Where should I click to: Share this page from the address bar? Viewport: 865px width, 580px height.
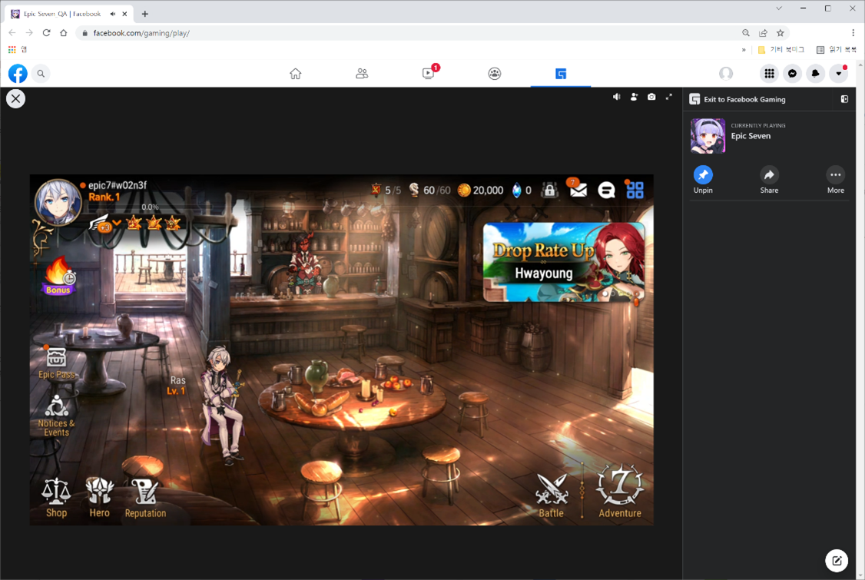(x=763, y=33)
